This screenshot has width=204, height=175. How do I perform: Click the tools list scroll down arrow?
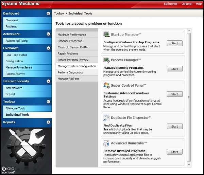tap(189, 165)
